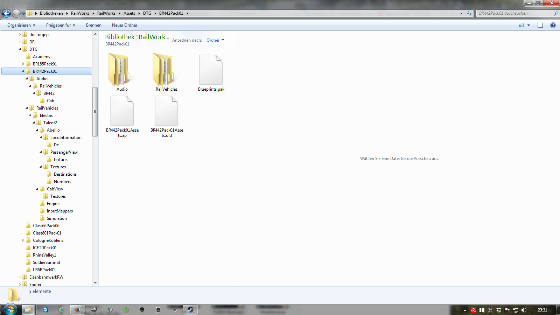Expand the DR folder in the tree
This screenshot has width=560, height=315.
20,42
